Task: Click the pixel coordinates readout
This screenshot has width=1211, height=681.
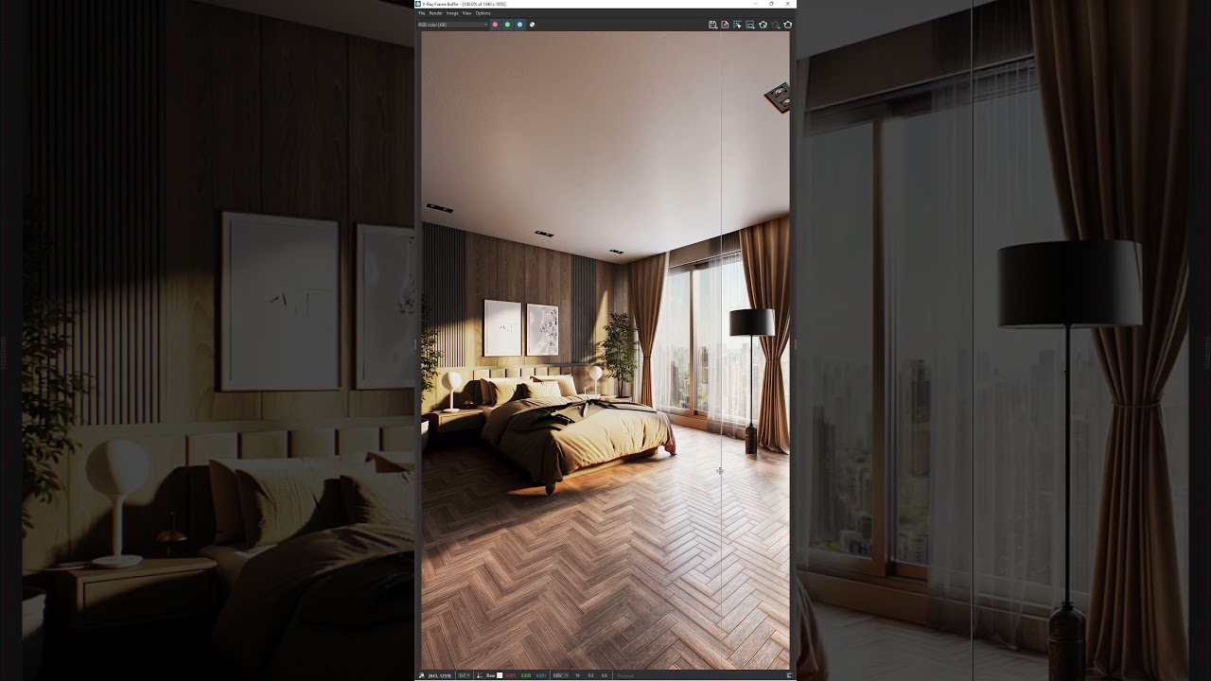Action: click(439, 675)
